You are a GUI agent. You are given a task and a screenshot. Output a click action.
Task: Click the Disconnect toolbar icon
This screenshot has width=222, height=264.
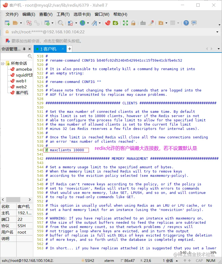tap(29, 23)
